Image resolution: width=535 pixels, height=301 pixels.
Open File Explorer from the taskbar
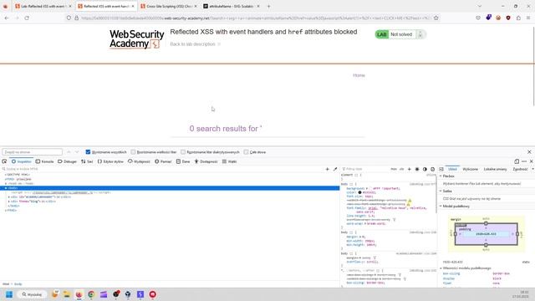pyautogui.click(x=67, y=294)
